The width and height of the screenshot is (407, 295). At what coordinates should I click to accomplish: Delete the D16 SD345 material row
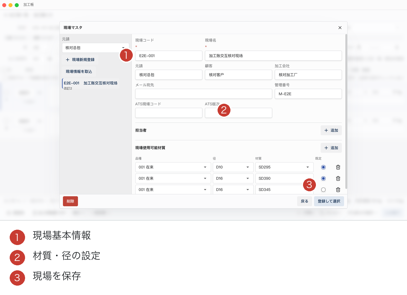coord(338,190)
